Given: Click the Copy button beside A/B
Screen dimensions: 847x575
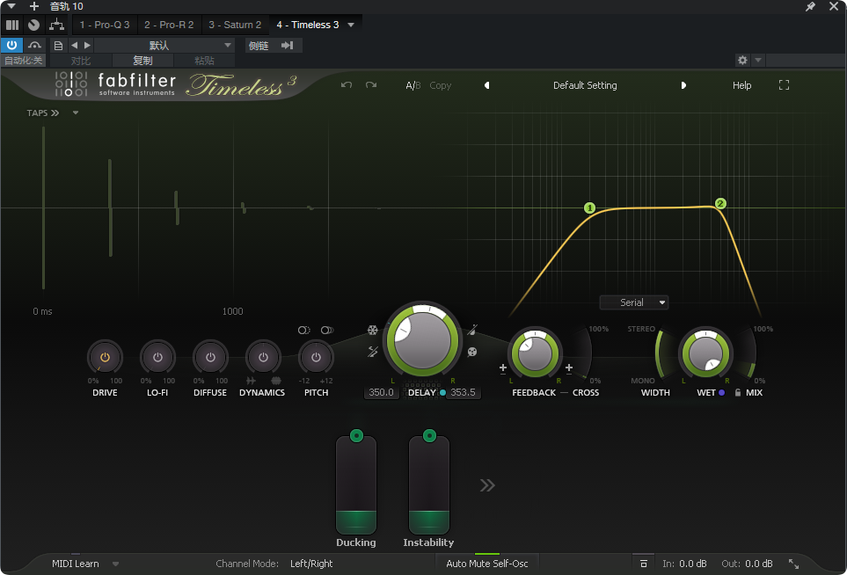Looking at the screenshot, I should [x=441, y=85].
